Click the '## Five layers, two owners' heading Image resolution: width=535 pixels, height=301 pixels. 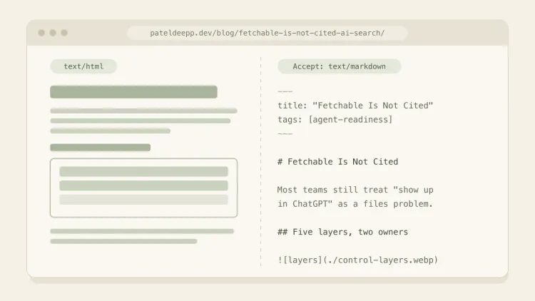pos(342,232)
